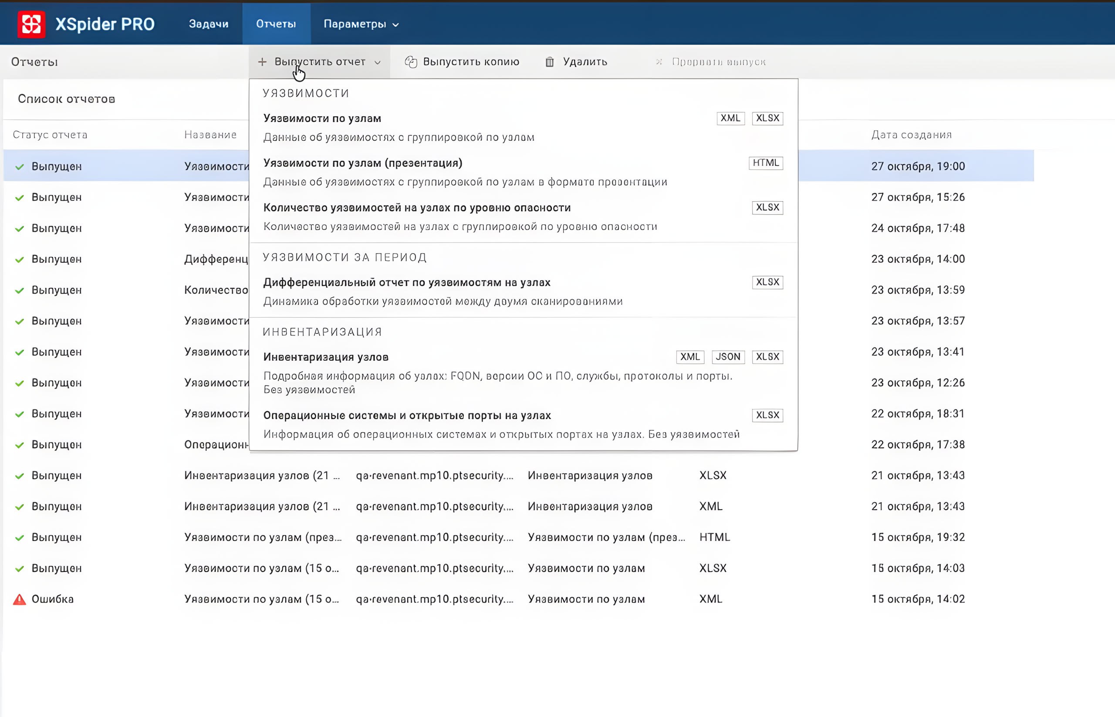The height and width of the screenshot is (717, 1115).
Task: Click the Удалить button
Action: pos(585,61)
